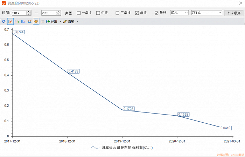Image resolution: width=245 pixels, height=157 pixels.
Task: Close the 钧达股份 window
Action: (241, 3)
